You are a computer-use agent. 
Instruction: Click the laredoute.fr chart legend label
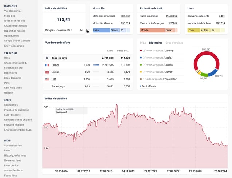(62, 112)
